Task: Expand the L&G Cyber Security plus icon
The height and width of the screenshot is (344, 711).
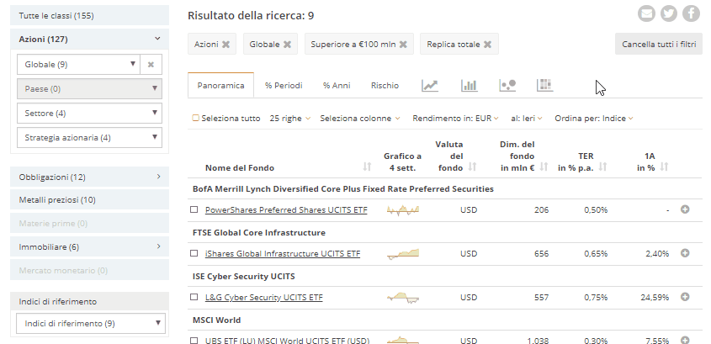Action: coord(685,296)
